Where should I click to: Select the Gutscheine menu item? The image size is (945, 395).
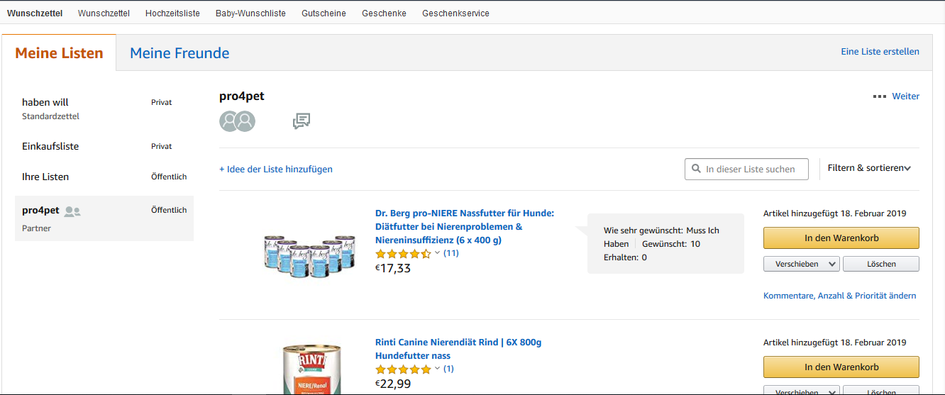click(324, 13)
